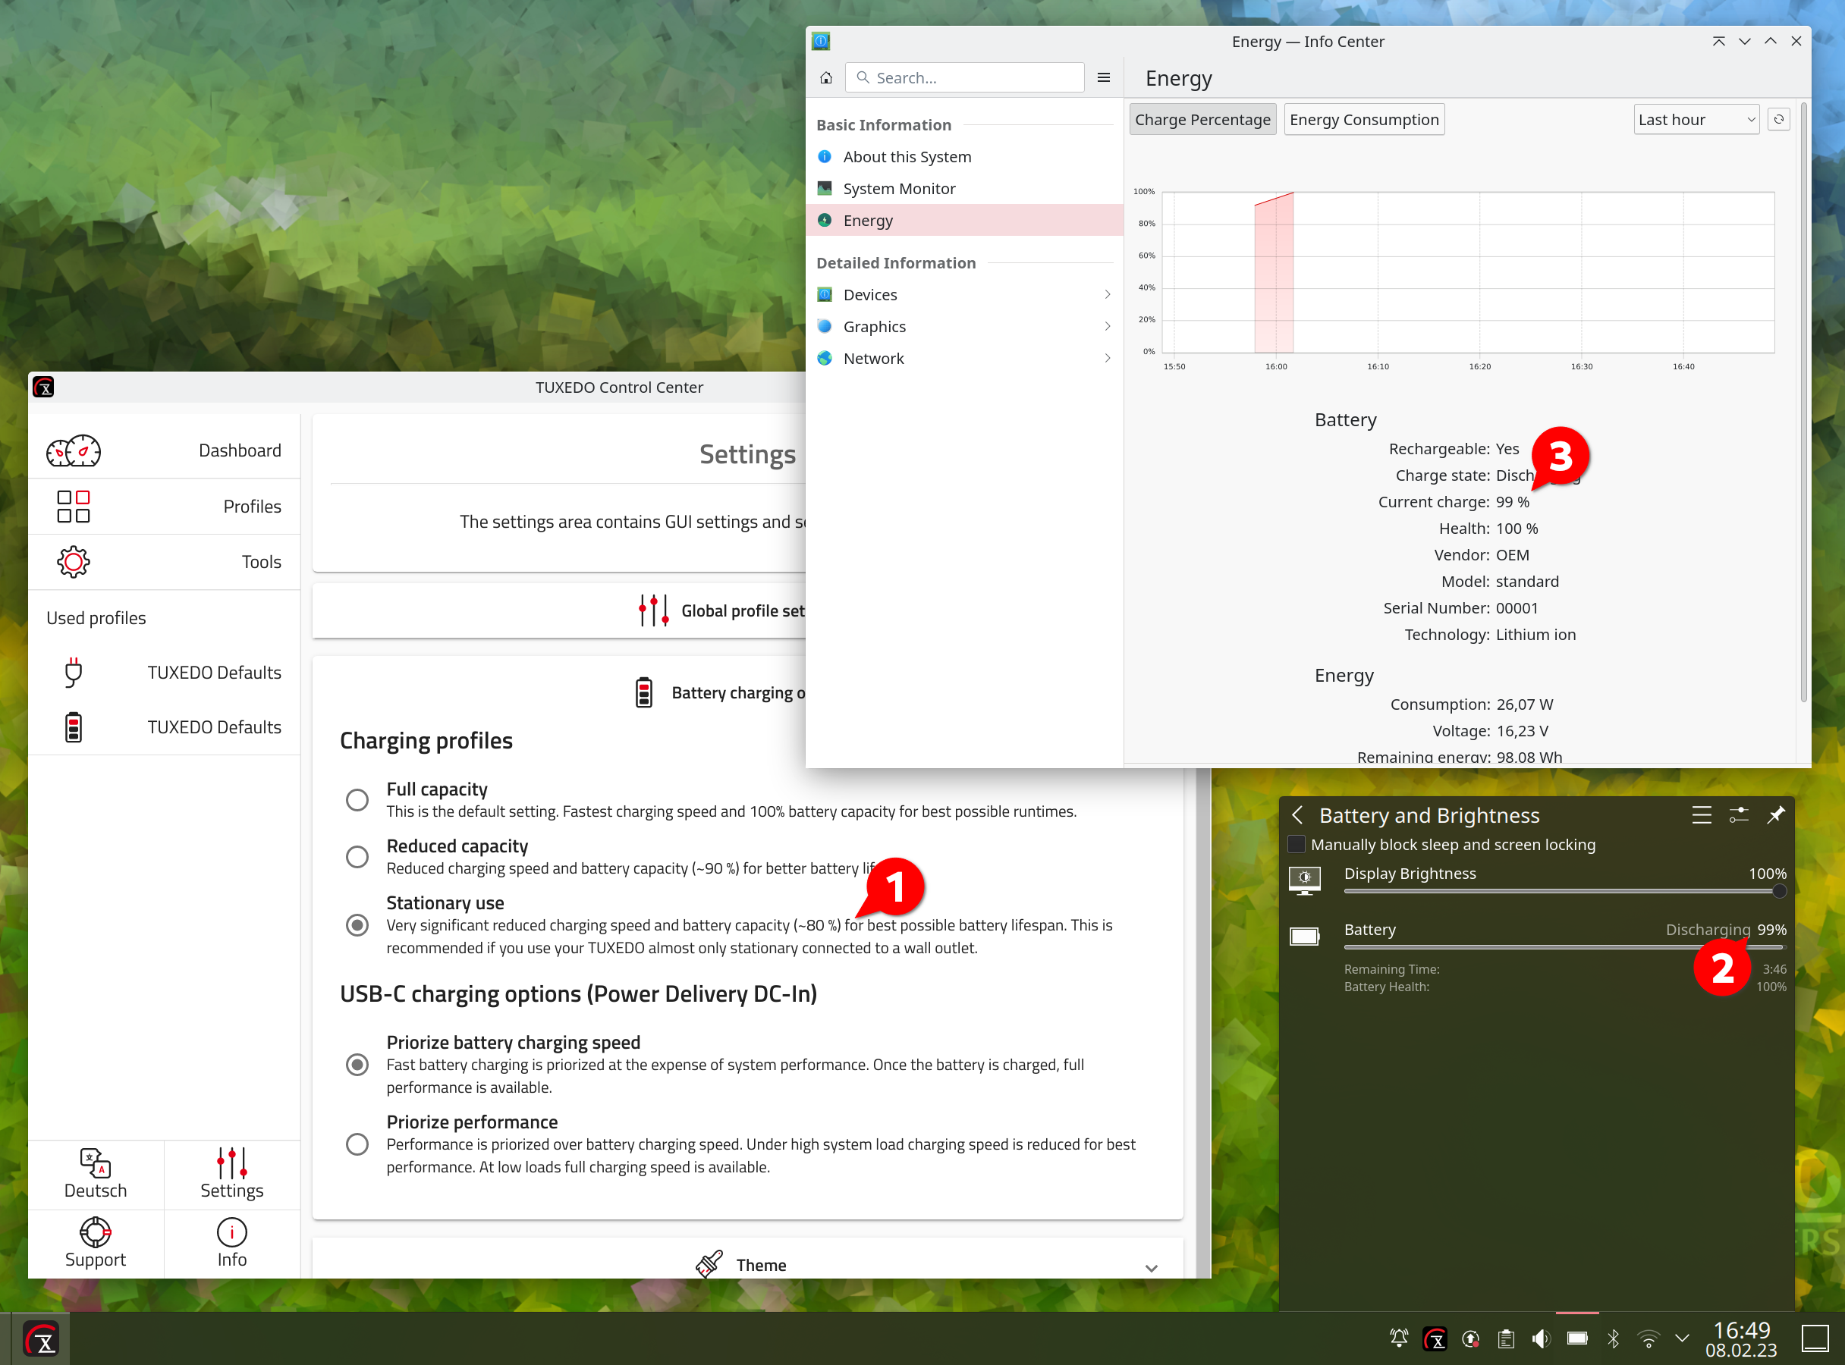
Task: Click the show desktop button
Action: (1815, 1338)
